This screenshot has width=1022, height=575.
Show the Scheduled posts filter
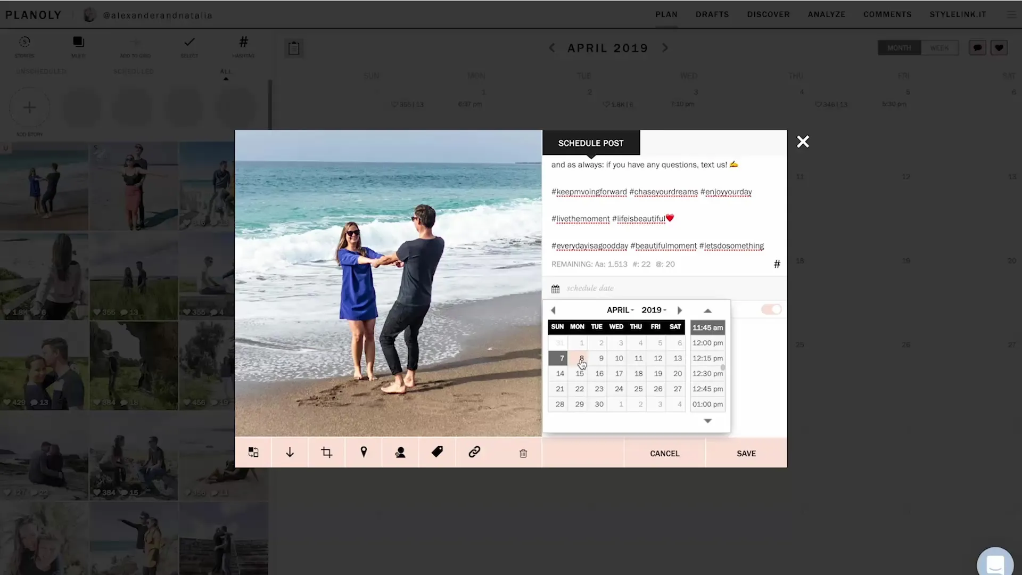click(133, 71)
